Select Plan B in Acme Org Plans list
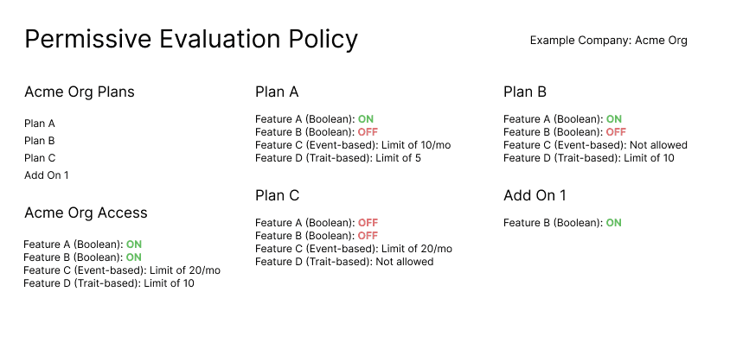This screenshot has width=730, height=349. coord(40,141)
